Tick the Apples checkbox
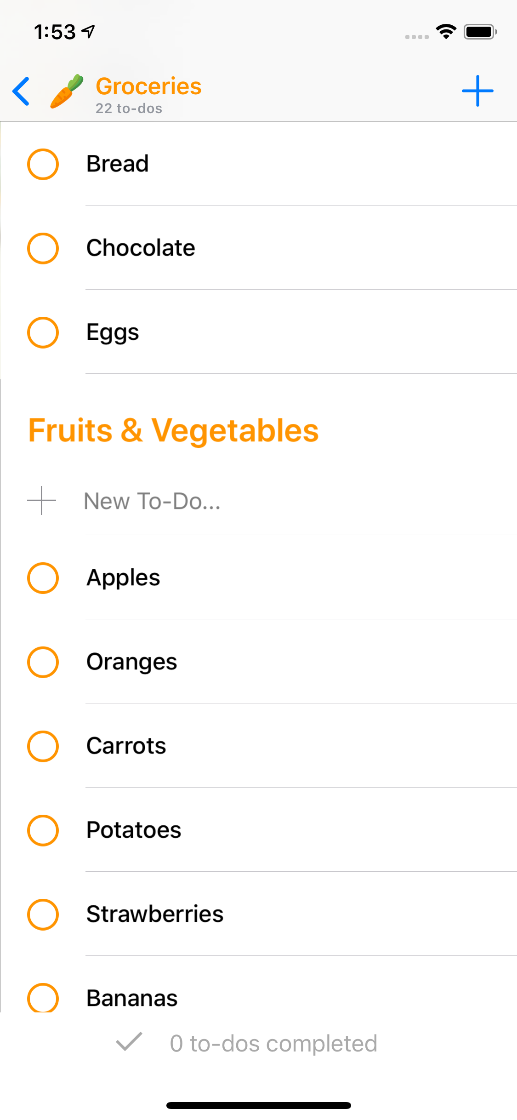This screenshot has height=1120, width=517. pos(43,578)
